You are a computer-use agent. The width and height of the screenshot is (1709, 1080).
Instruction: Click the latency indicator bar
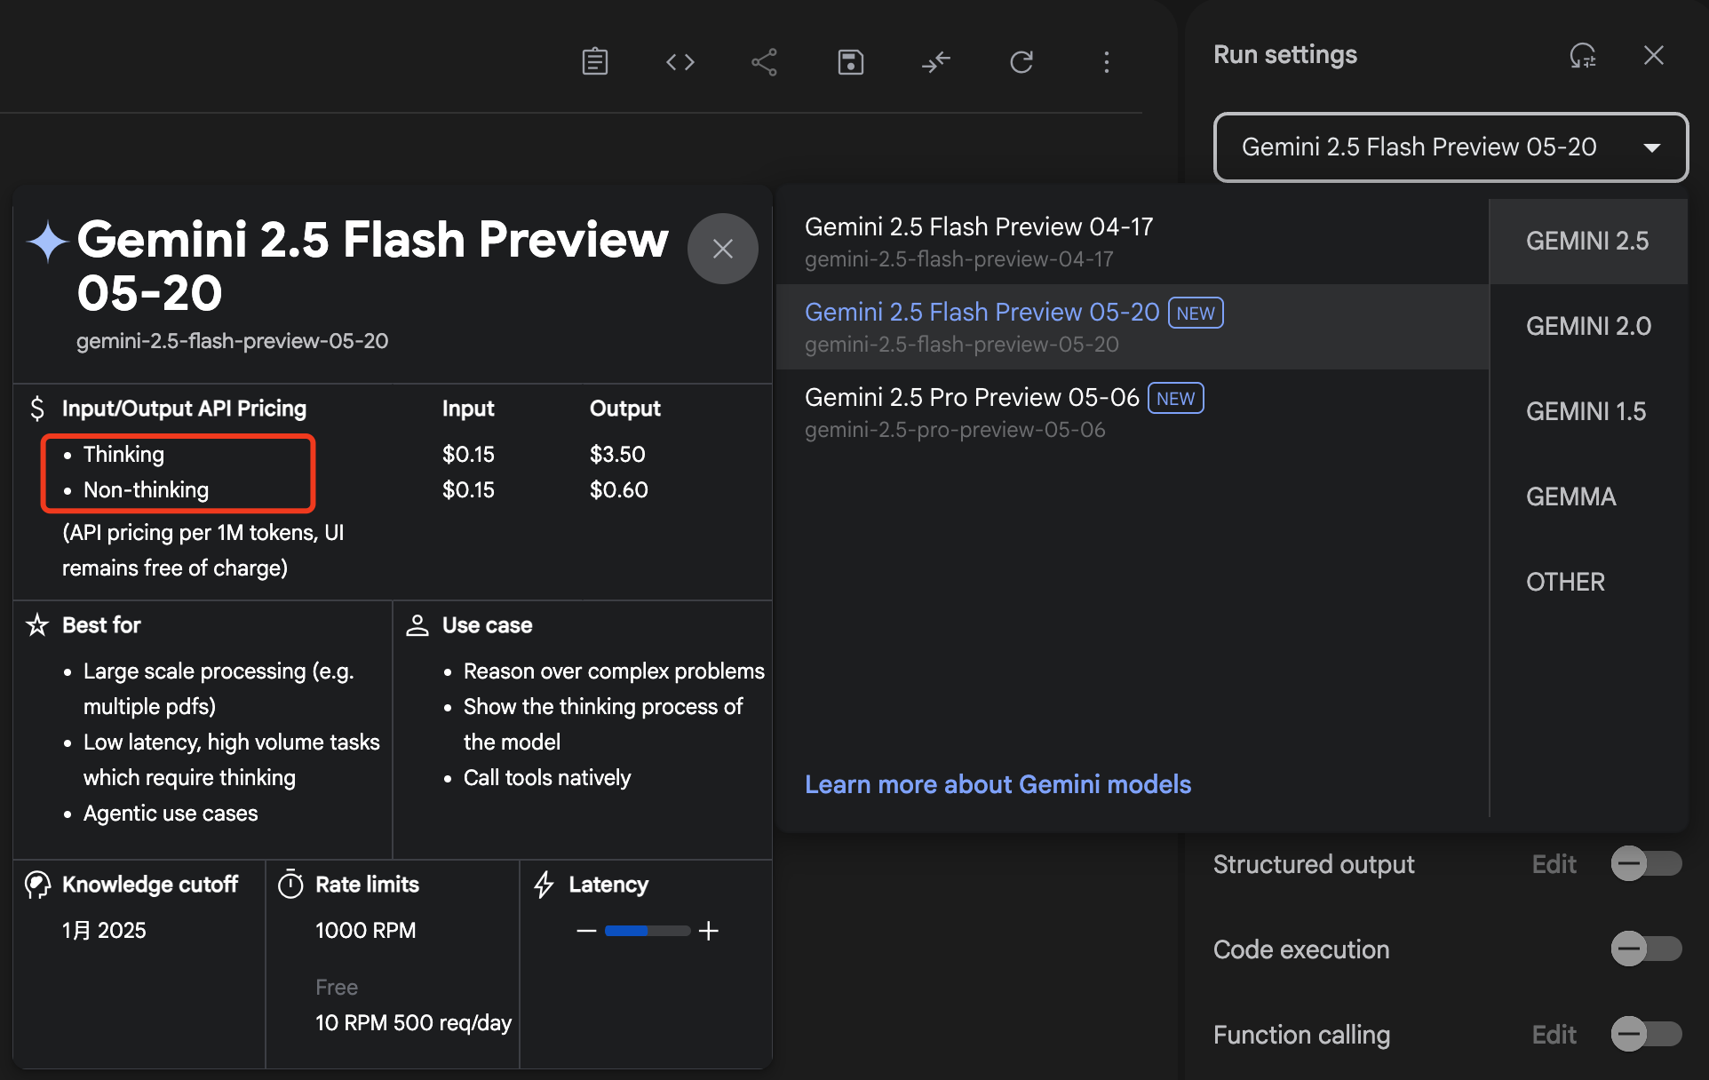point(648,931)
